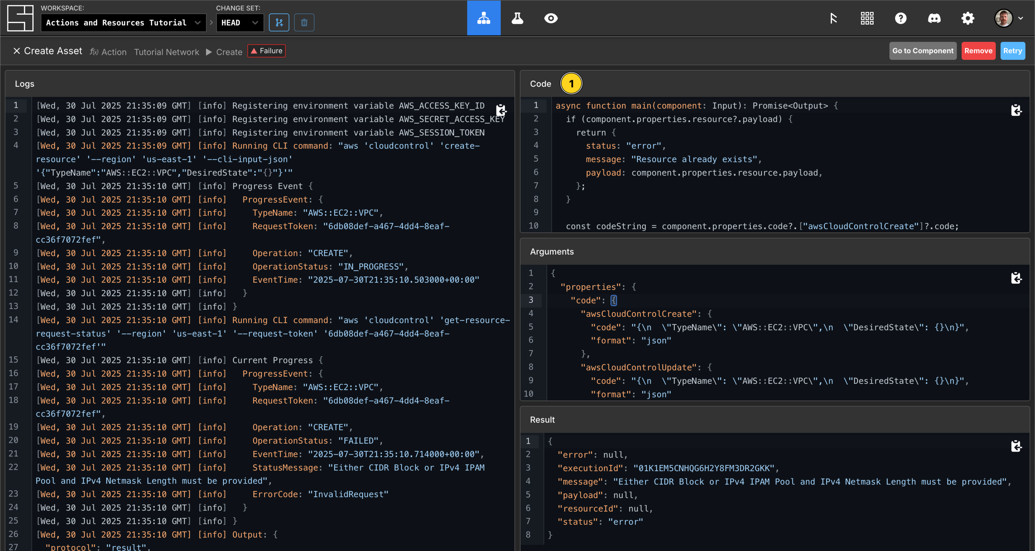
Task: Click the Result panel header
Action: (x=775, y=420)
